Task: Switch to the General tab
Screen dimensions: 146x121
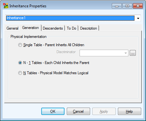Action: pyautogui.click(x=12, y=28)
